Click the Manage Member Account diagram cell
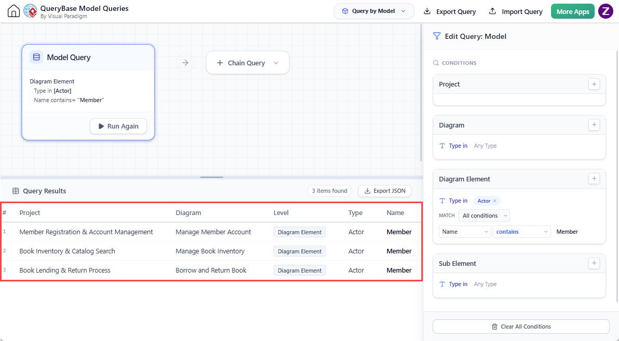Screen dimensions: 619x341 [x=213, y=232]
